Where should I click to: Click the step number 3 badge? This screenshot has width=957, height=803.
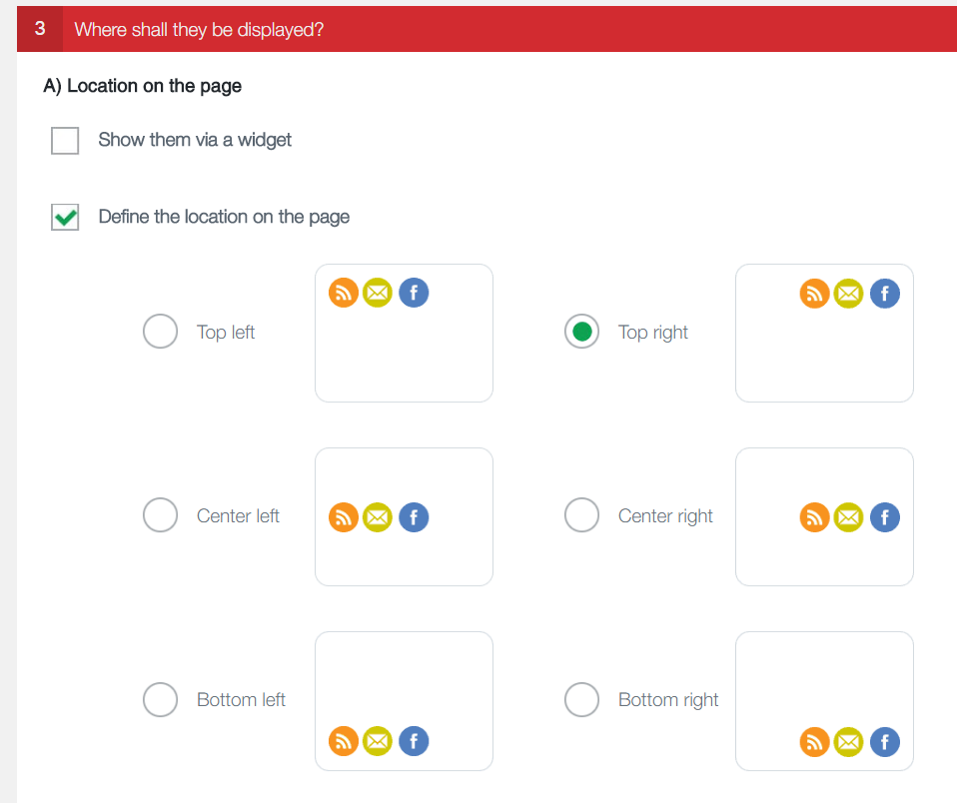(x=40, y=29)
